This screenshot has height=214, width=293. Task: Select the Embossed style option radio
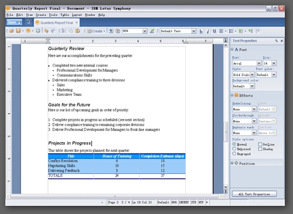pyautogui.click(x=234, y=149)
